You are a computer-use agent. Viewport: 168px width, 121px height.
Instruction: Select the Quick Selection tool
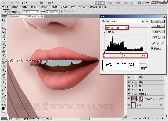tap(4, 32)
